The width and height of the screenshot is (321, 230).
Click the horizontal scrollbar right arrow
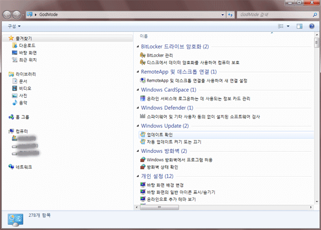click(311, 207)
